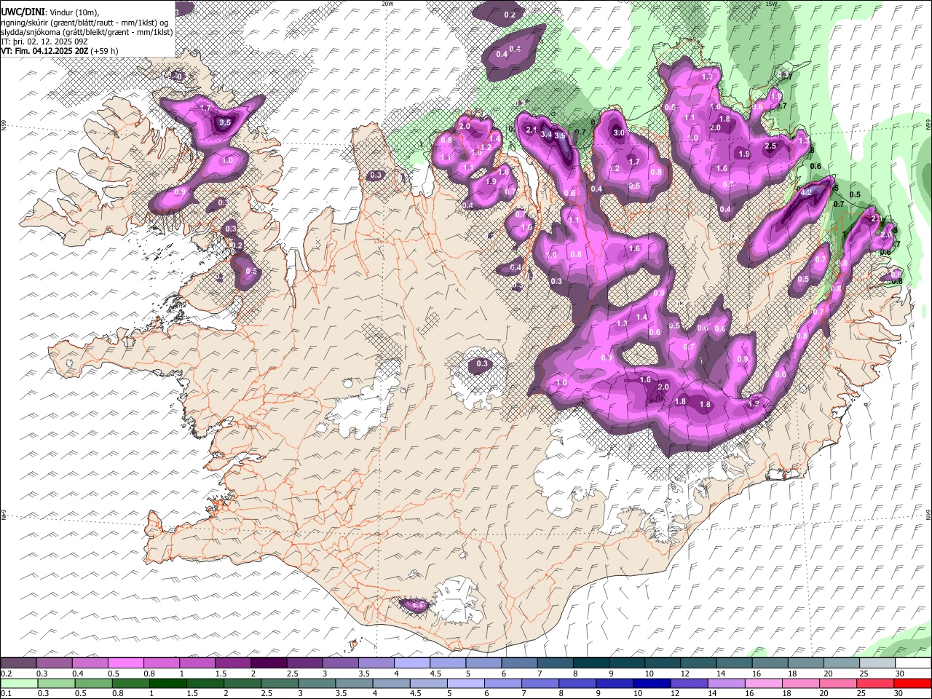Screen dimensions: 932x699
Task: Click the 'IT: þri. 02. 12. 2025 09Z' line
Action: [x=44, y=42]
